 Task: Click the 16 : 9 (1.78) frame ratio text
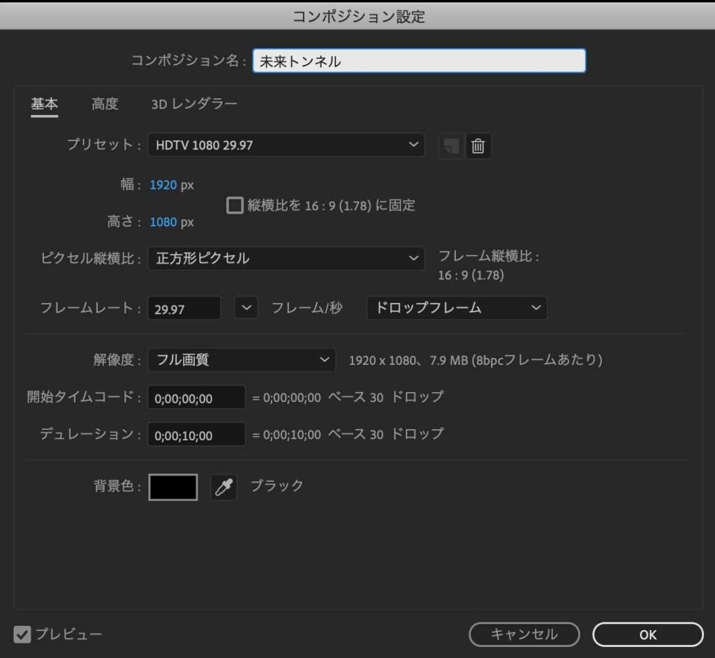pos(471,275)
